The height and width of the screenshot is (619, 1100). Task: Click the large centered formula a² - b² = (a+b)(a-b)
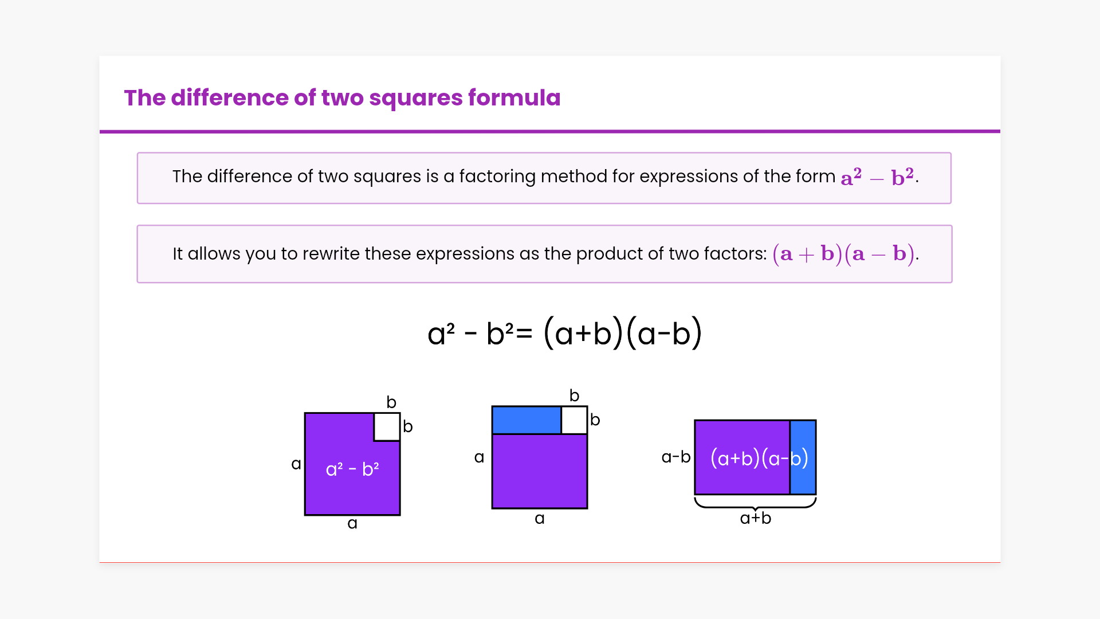pos(564,334)
